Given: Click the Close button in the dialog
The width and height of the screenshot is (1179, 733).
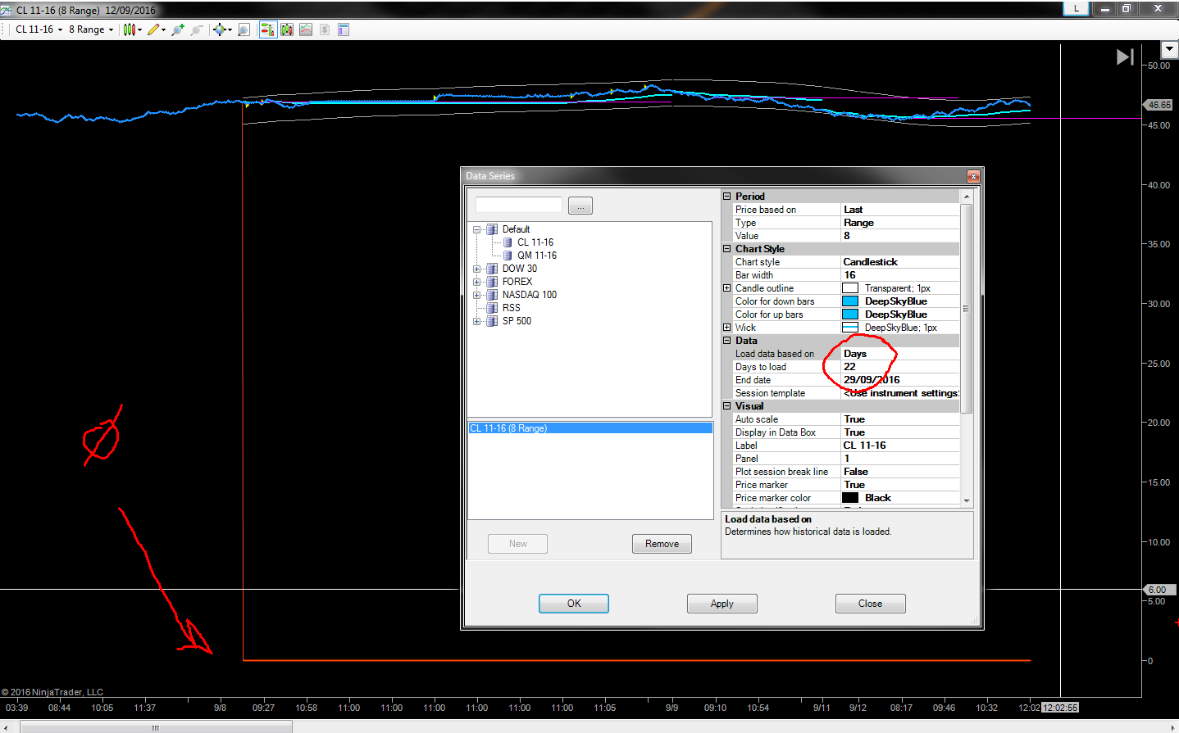Looking at the screenshot, I should click(x=871, y=604).
